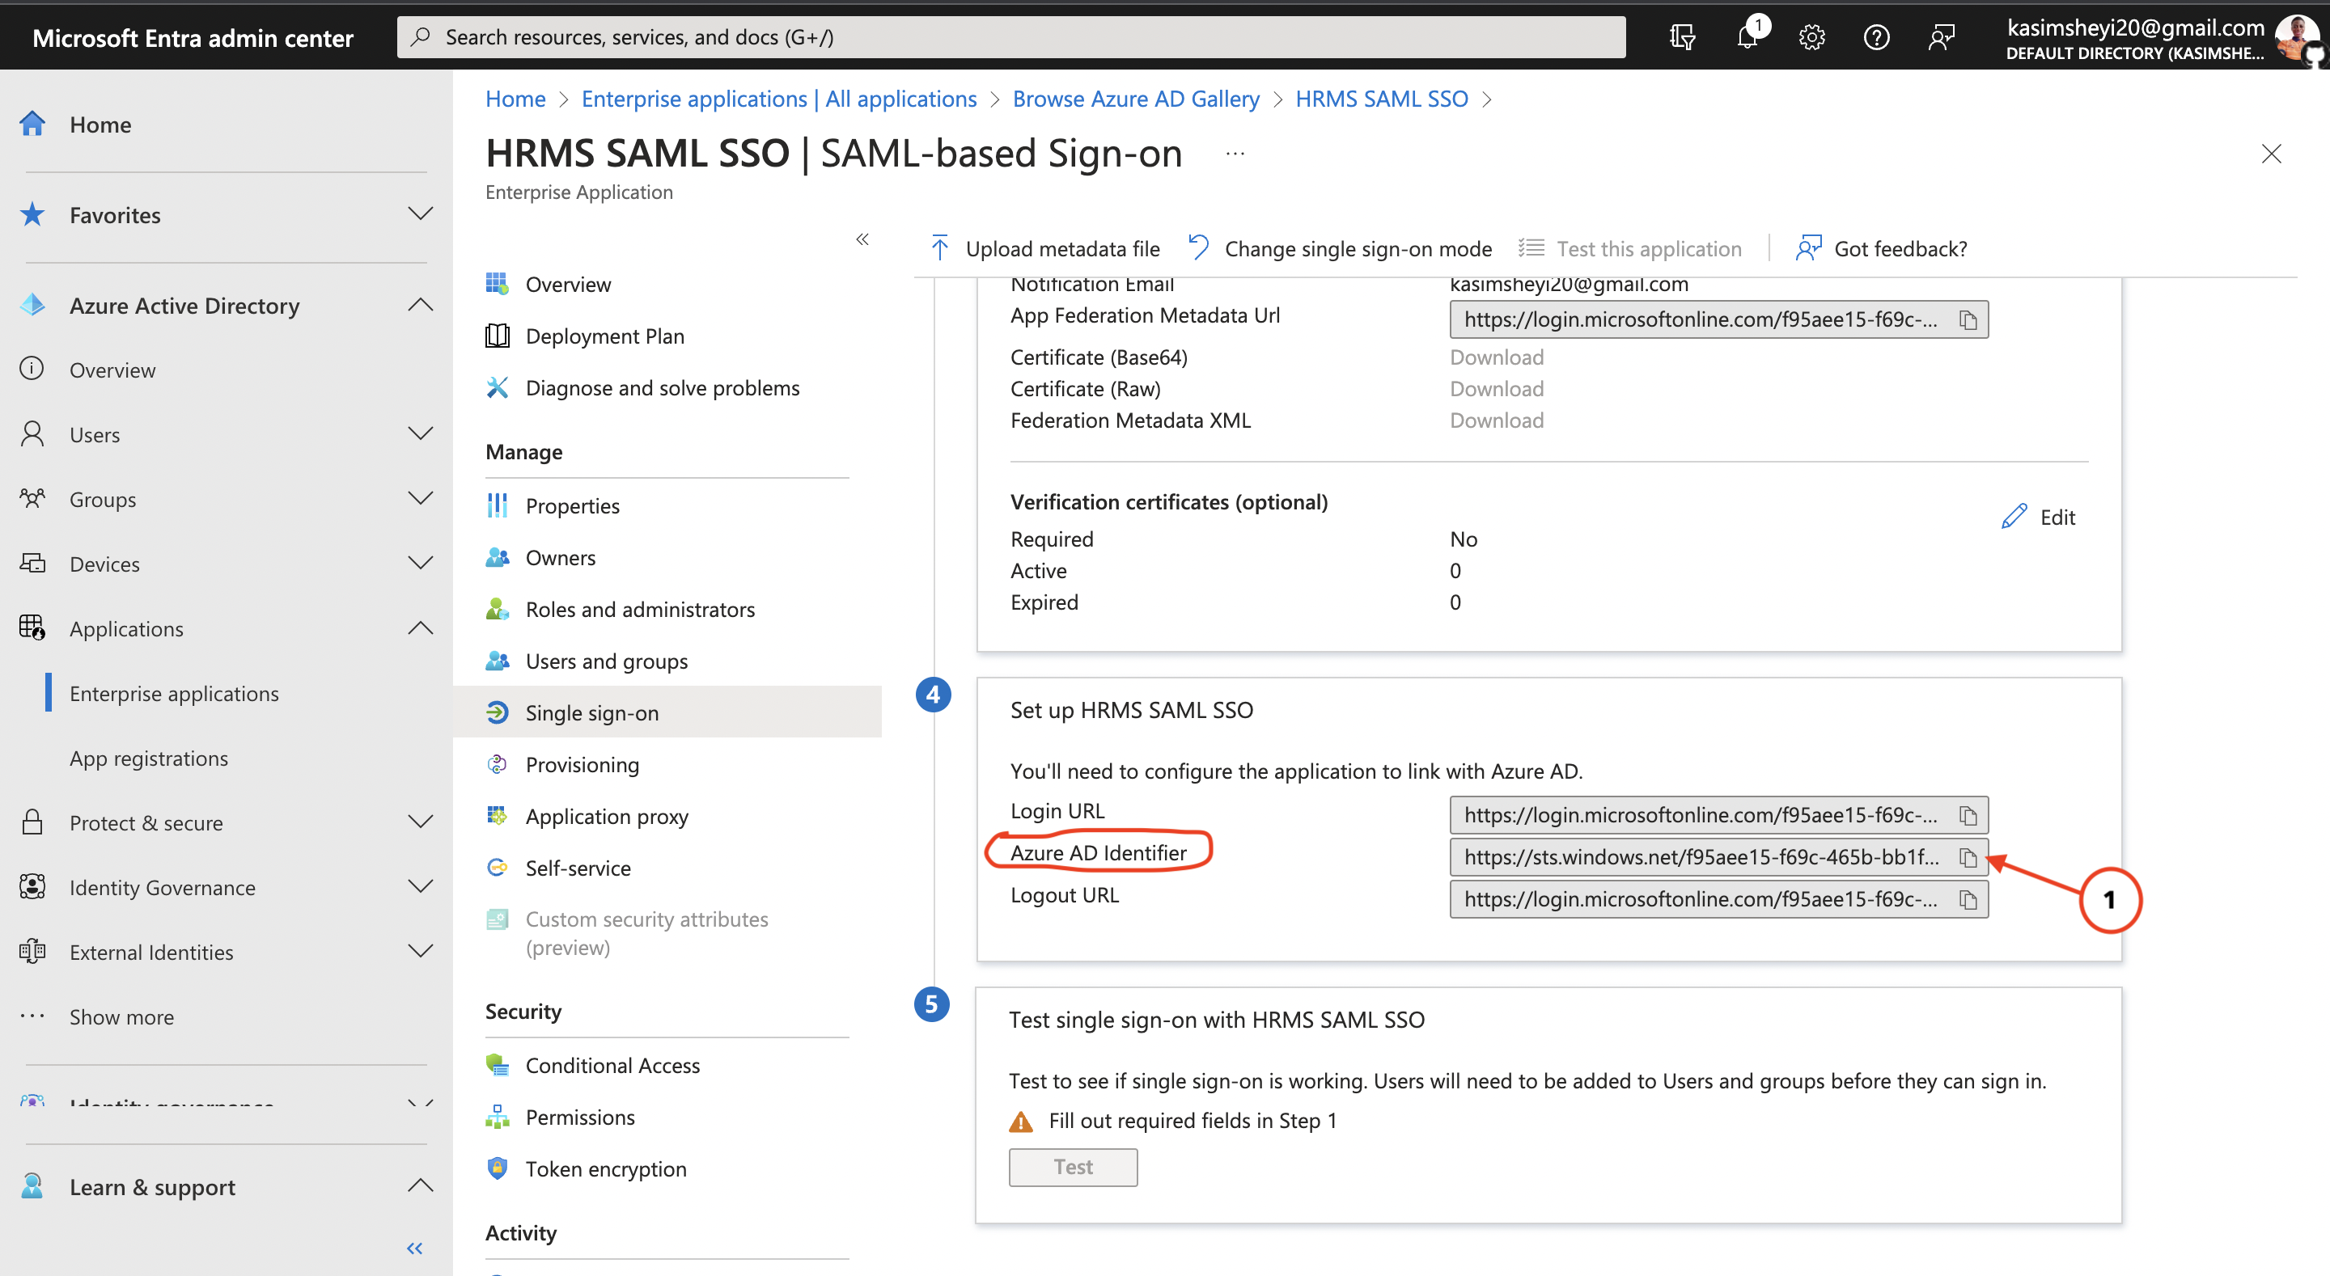2330x1276 pixels.
Task: Copy the Logout URL value
Action: (x=1968, y=900)
